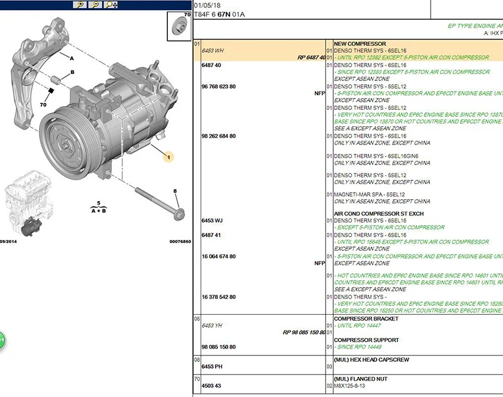Image resolution: width=503 pixels, height=397 pixels.
Task: Click the COMPRESSOR SUPPORT heading
Action: click(x=367, y=340)
